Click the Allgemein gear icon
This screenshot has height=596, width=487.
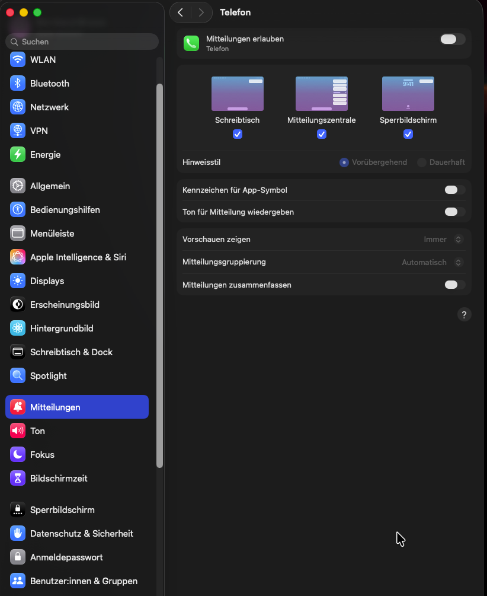point(17,186)
